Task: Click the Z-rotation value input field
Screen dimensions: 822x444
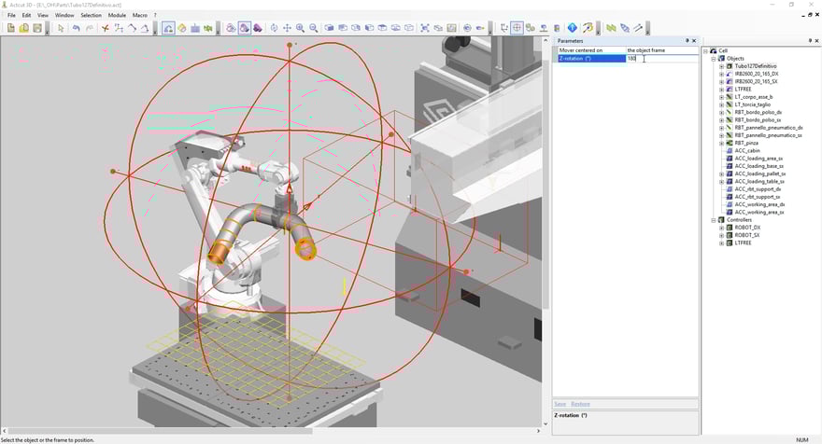Action: (660, 59)
